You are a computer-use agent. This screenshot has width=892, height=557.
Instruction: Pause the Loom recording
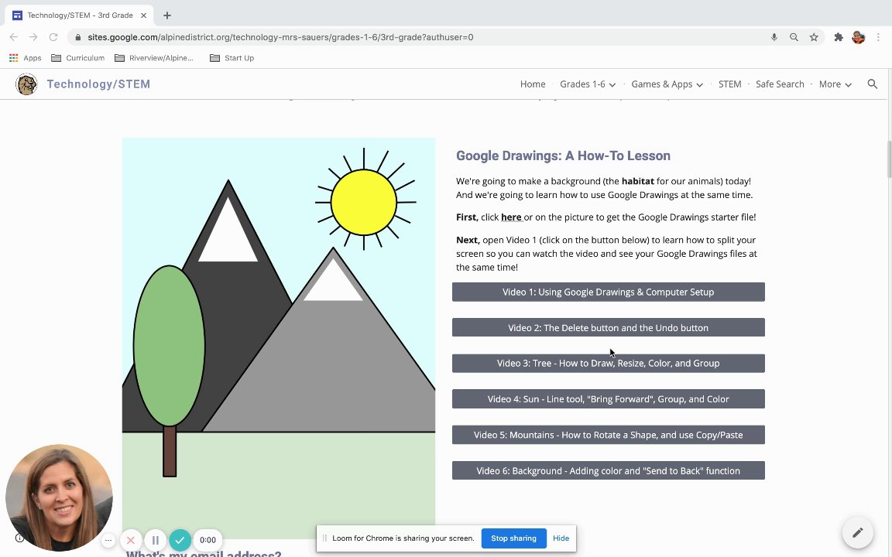tap(155, 540)
